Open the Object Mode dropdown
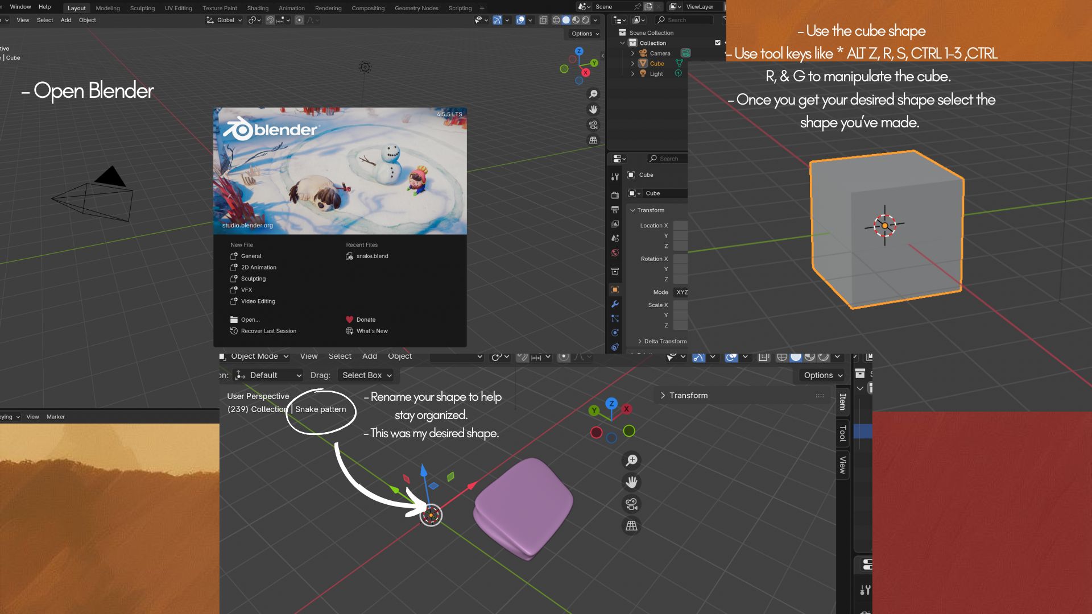The image size is (1092, 614). pos(254,356)
